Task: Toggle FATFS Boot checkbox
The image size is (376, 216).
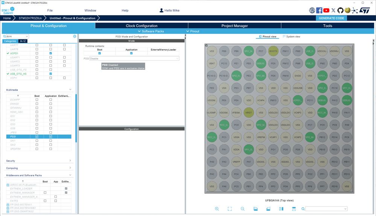Action: tap(45, 201)
